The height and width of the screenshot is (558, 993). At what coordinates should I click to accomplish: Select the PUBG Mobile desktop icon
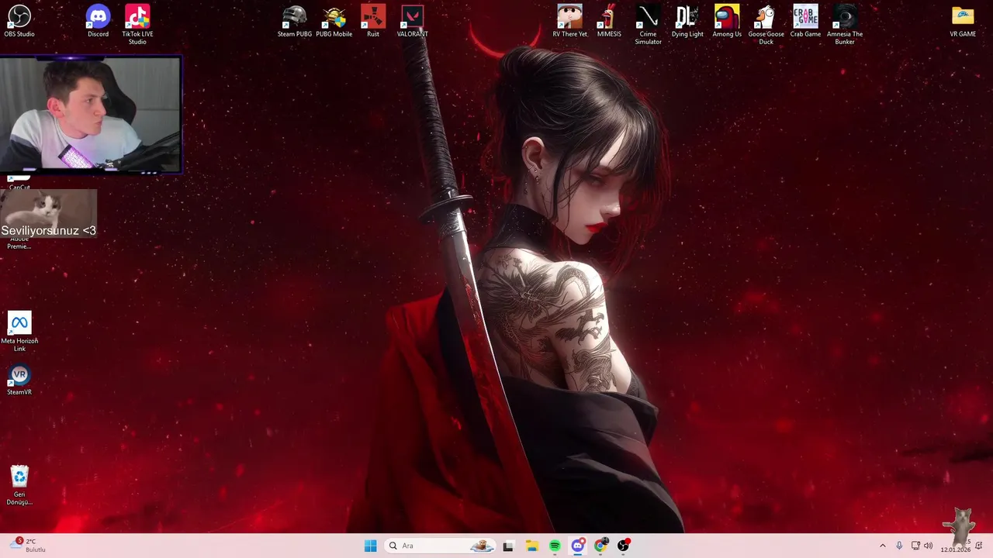tap(334, 21)
